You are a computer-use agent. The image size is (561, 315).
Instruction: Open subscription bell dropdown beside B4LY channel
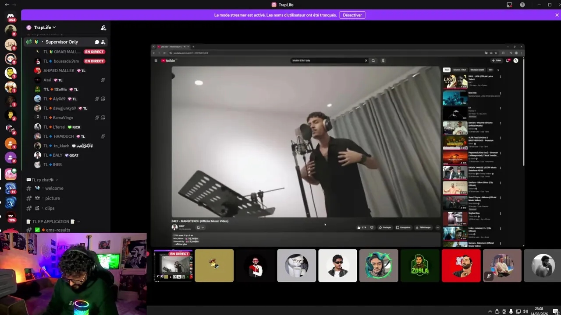(200, 227)
